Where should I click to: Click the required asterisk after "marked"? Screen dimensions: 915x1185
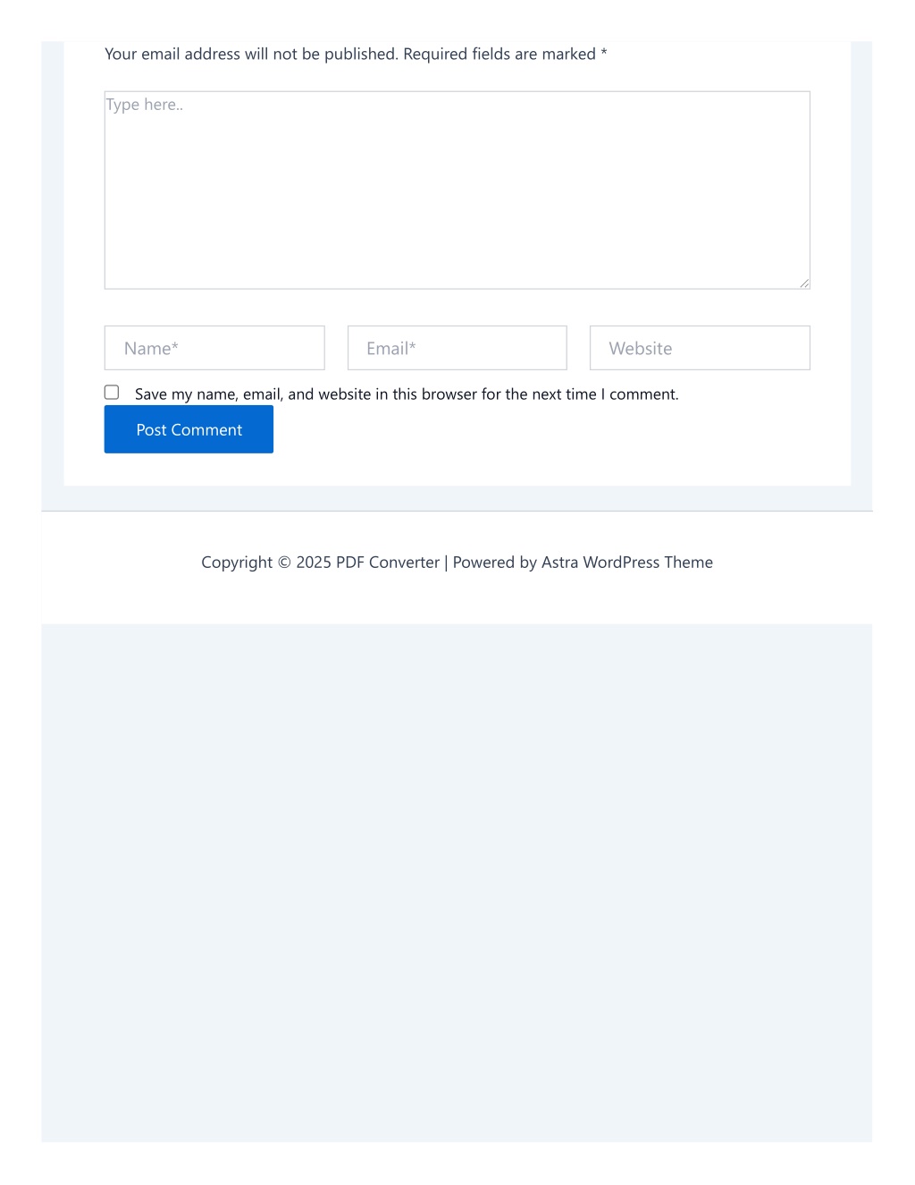(604, 53)
